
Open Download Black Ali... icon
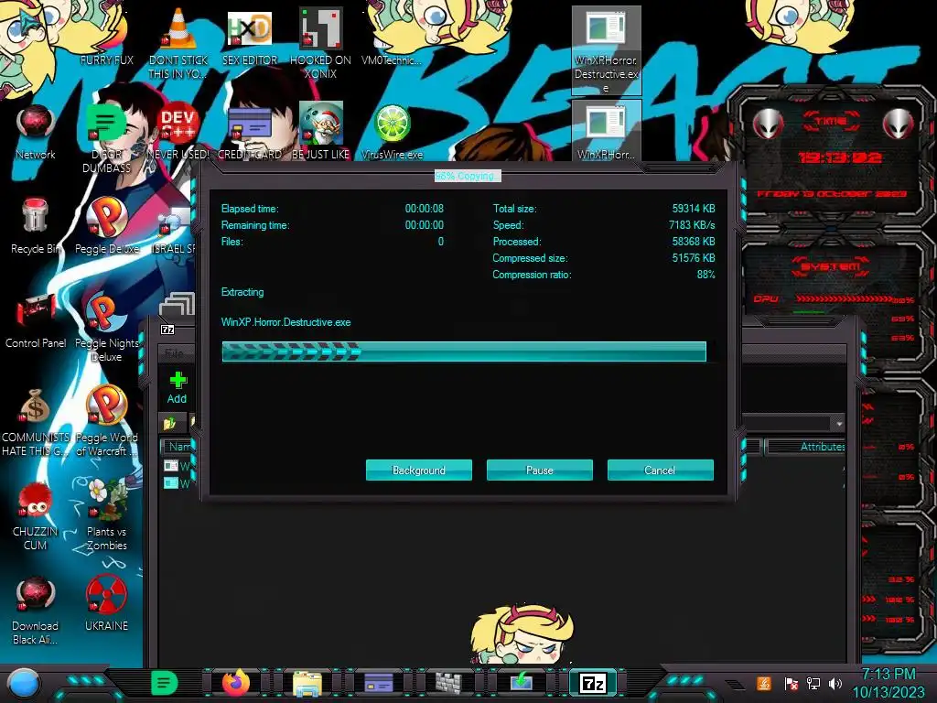point(36,611)
